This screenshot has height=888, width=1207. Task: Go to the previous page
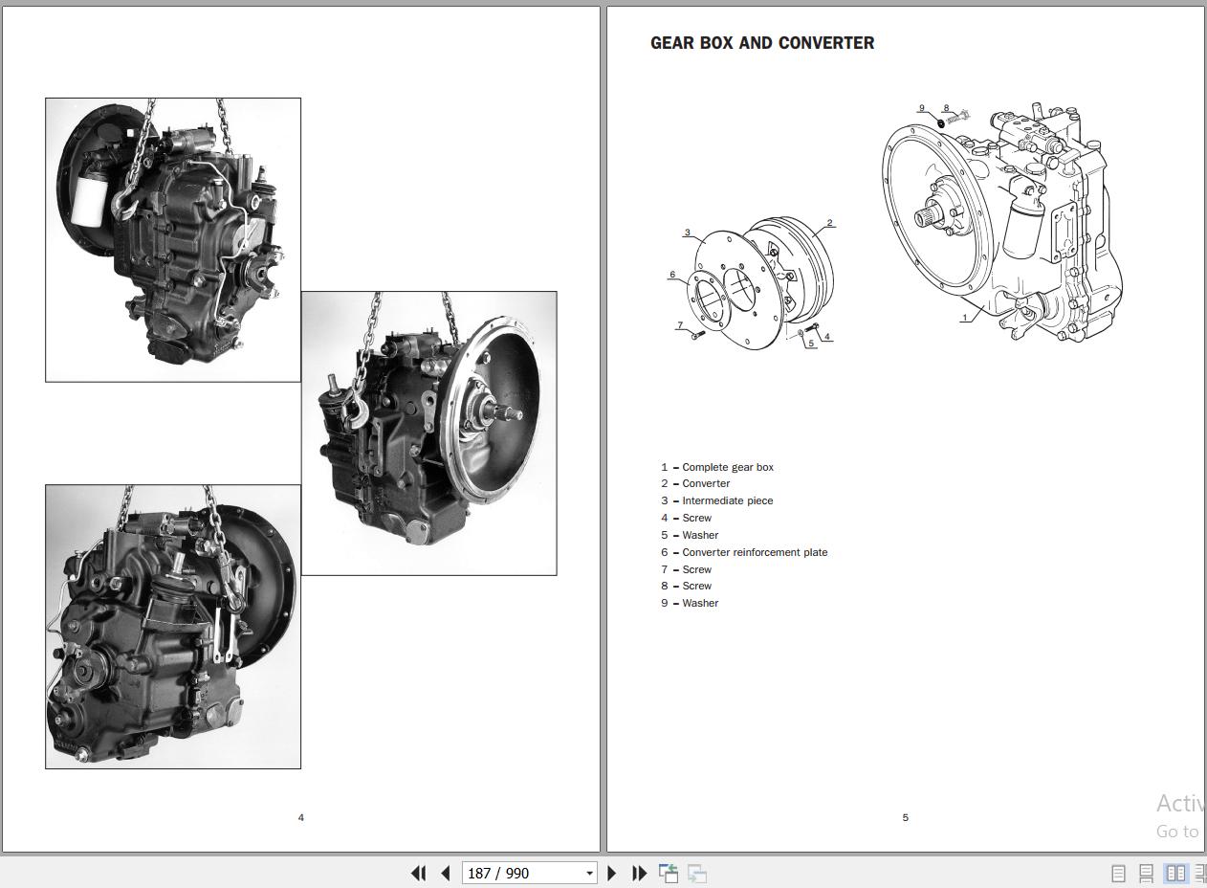[446, 873]
